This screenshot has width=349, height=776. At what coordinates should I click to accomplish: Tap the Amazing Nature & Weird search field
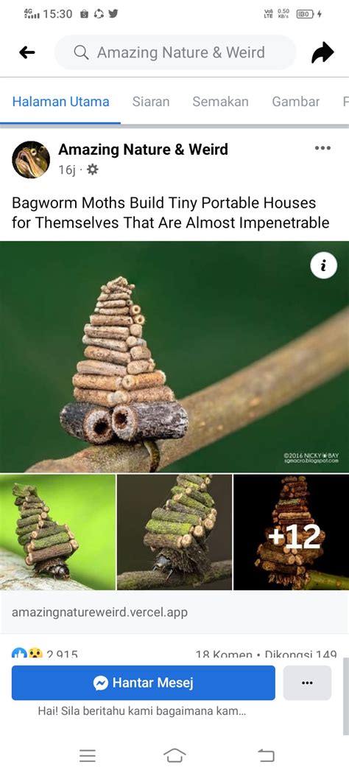tap(175, 52)
